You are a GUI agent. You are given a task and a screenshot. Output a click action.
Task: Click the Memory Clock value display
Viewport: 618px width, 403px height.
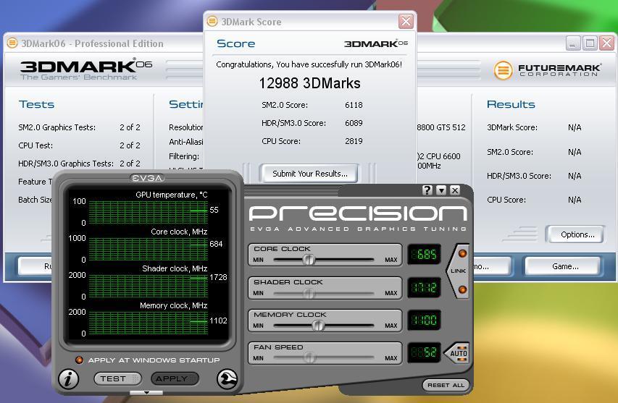[424, 320]
